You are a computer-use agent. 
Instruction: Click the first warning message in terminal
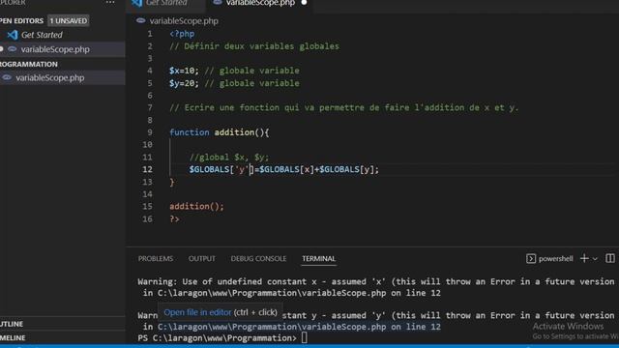click(x=376, y=287)
